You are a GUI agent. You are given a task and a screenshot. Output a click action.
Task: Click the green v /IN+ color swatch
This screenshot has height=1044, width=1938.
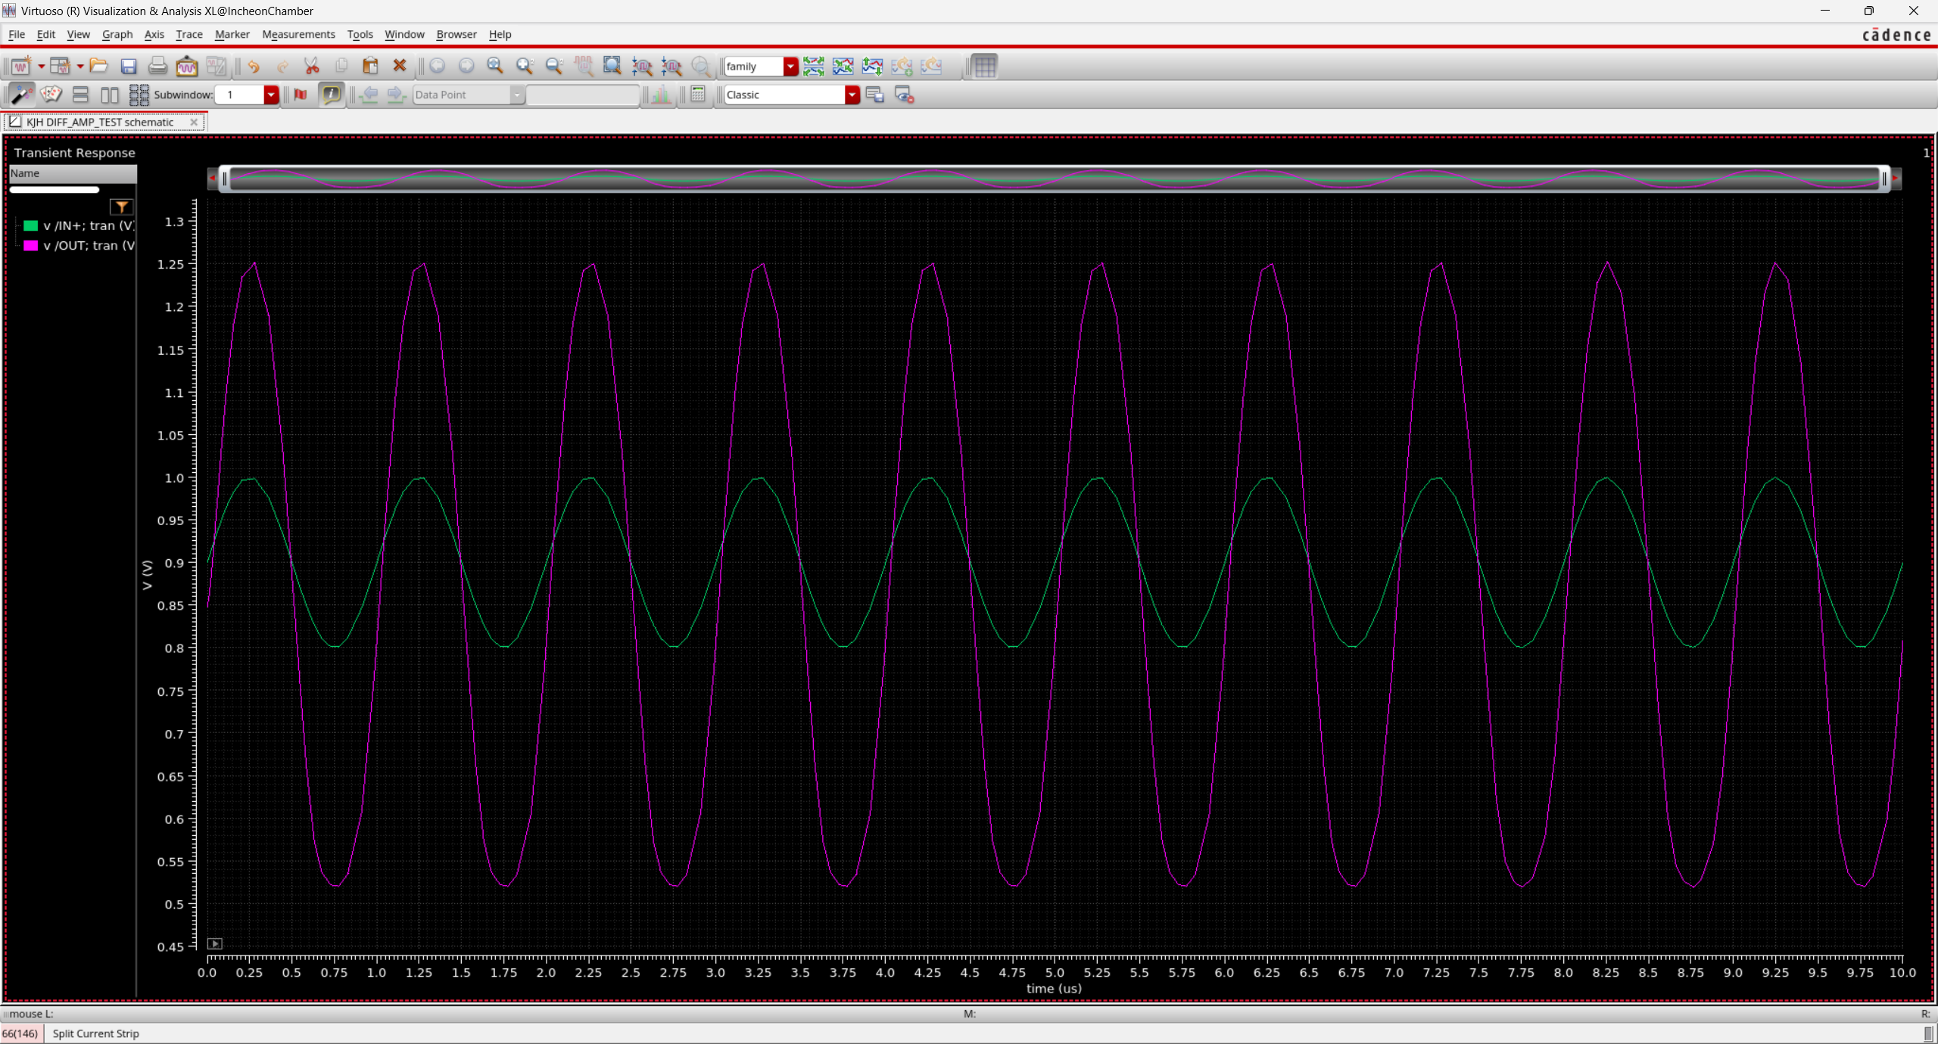tap(31, 225)
